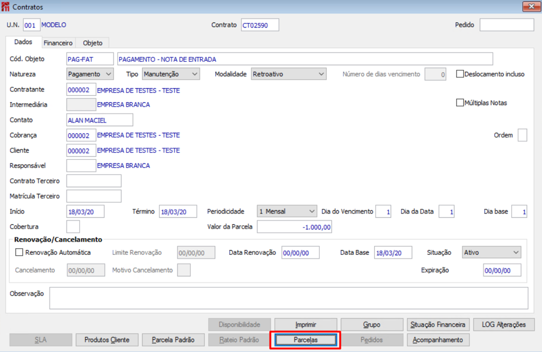Image resolution: width=542 pixels, height=352 pixels.
Task: Click the Matrícula Terceiro field
Action: point(94,196)
